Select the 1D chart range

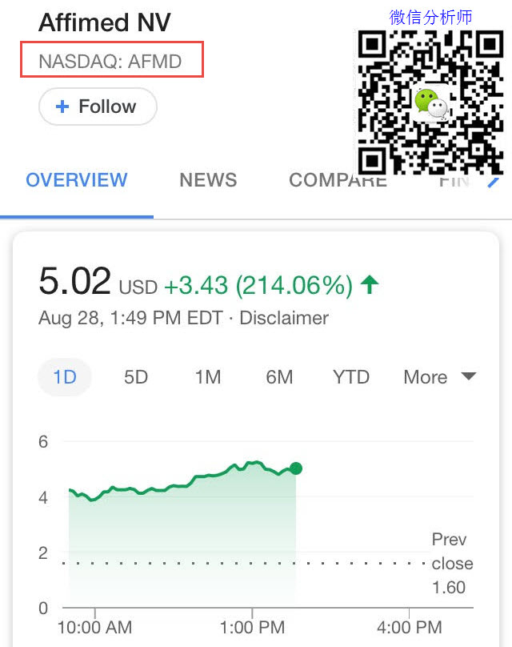pos(65,377)
